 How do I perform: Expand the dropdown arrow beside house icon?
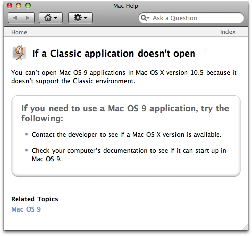tap(56, 18)
